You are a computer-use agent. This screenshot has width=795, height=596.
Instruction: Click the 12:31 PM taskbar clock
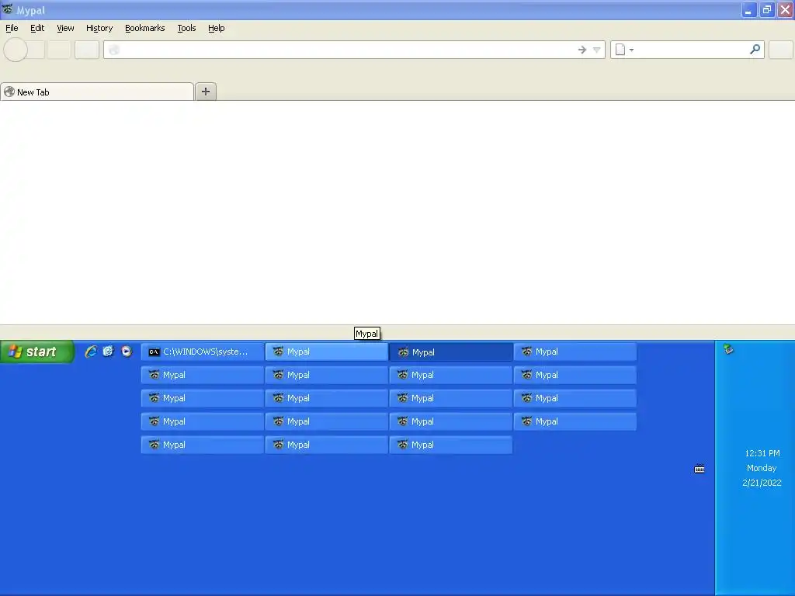pos(762,453)
